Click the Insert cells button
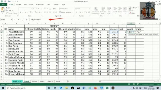The image size is (161, 90). pyautogui.click(x=115, y=10)
